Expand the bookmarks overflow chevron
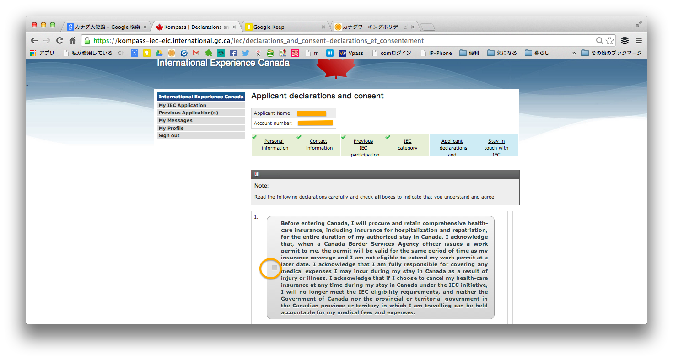This screenshot has width=673, height=360. (x=574, y=53)
